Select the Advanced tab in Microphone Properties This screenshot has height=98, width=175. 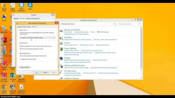click(x=34, y=27)
